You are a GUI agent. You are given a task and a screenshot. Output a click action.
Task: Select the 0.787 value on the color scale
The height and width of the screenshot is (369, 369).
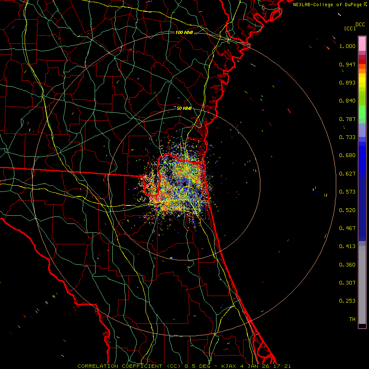point(347,119)
